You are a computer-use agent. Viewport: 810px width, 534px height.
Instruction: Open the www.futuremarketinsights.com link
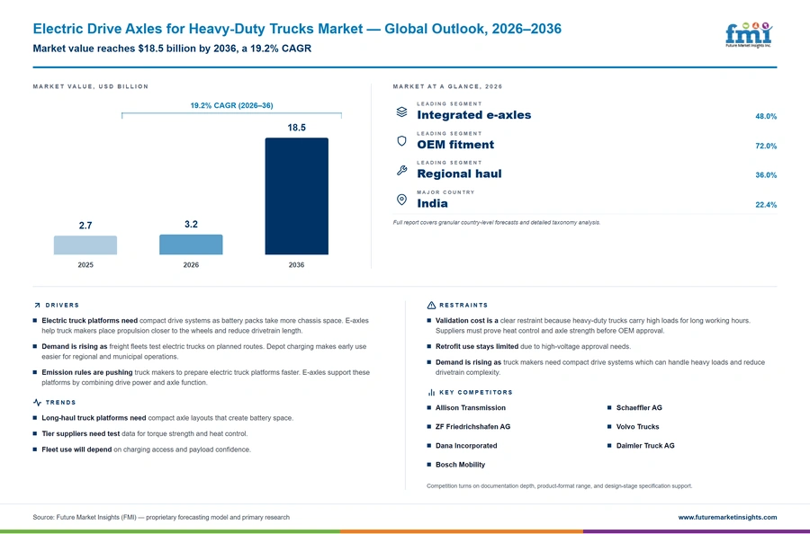727,517
